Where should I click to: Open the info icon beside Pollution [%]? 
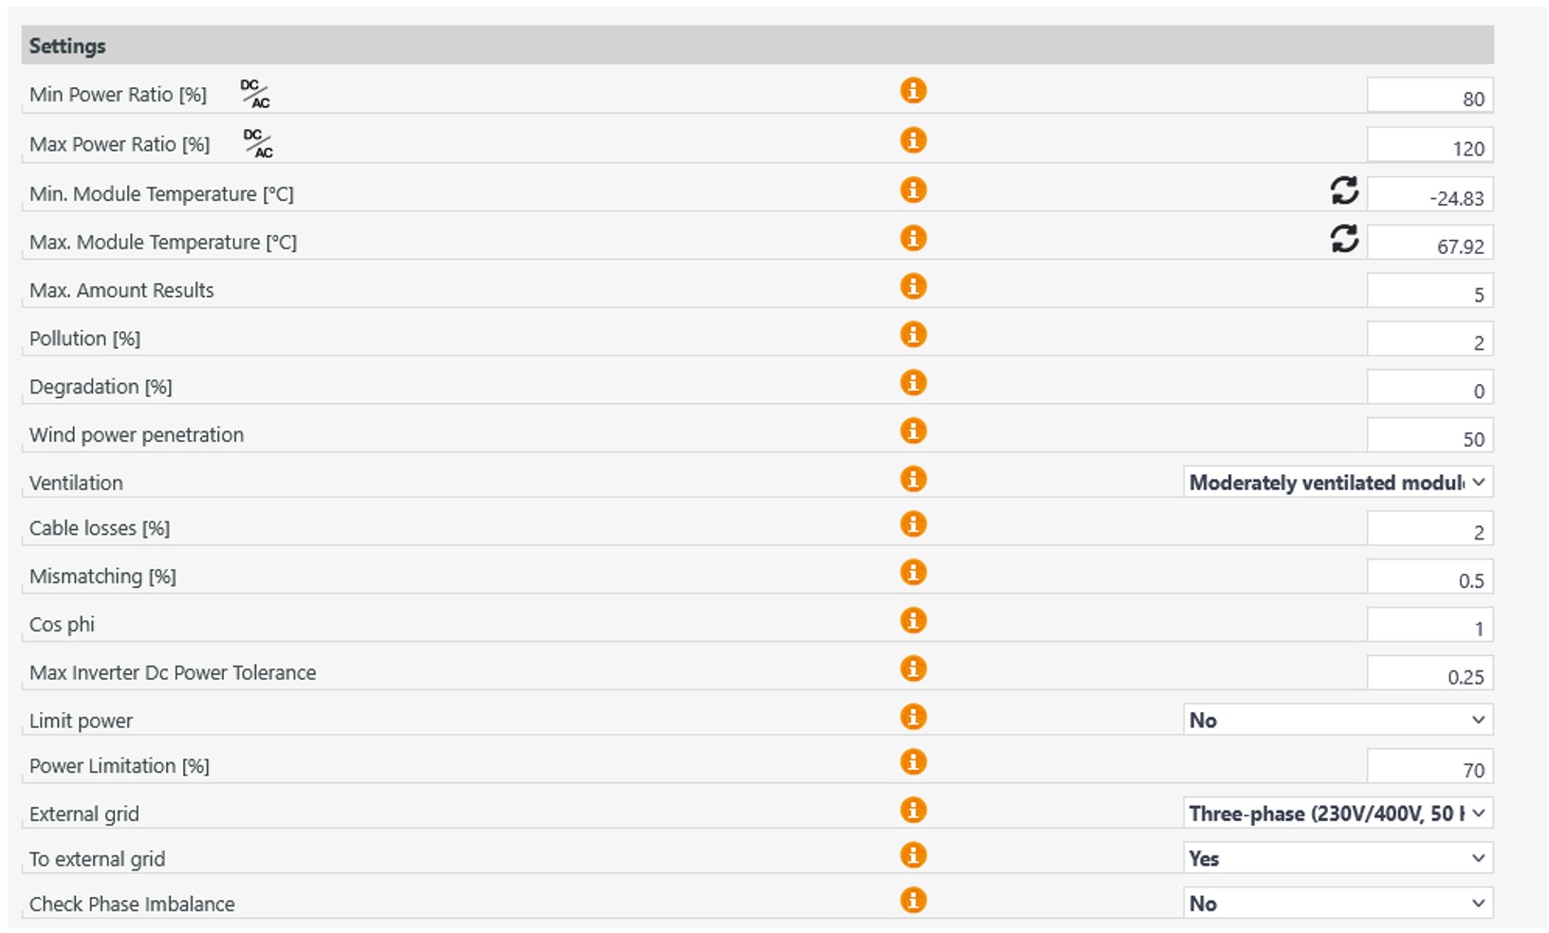click(913, 335)
